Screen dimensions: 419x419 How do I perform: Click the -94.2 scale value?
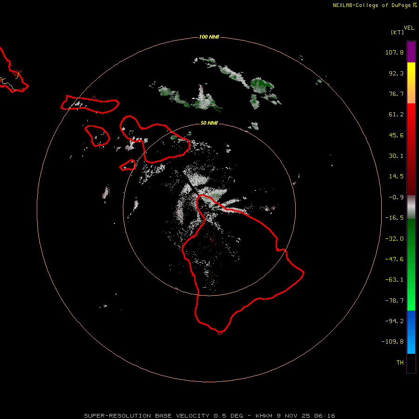click(394, 321)
